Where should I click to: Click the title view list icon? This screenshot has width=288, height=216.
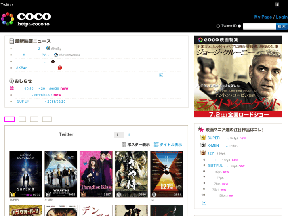pos(156,145)
